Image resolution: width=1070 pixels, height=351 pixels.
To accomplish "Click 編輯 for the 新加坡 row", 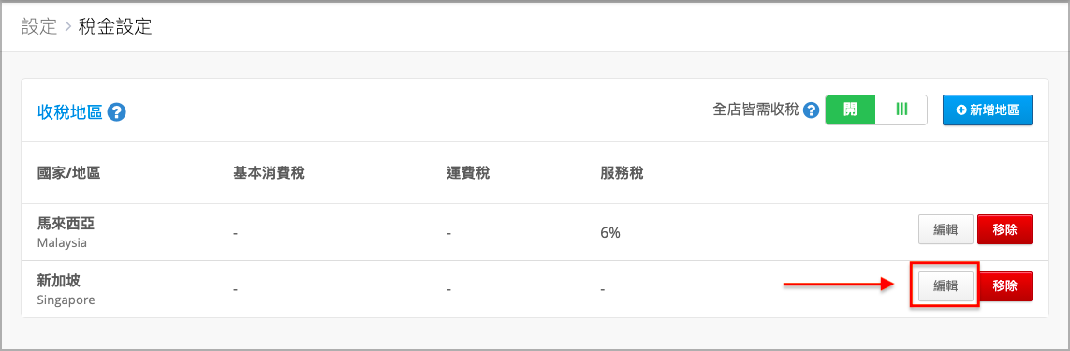I will pos(945,286).
